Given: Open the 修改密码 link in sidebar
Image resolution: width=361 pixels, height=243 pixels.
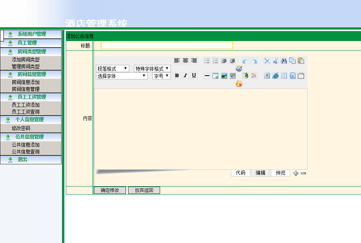Looking at the screenshot, I should tap(21, 128).
